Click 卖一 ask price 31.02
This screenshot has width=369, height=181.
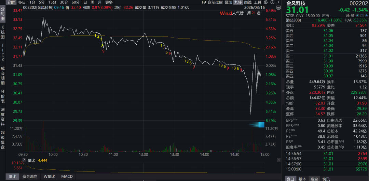pos(328,50)
